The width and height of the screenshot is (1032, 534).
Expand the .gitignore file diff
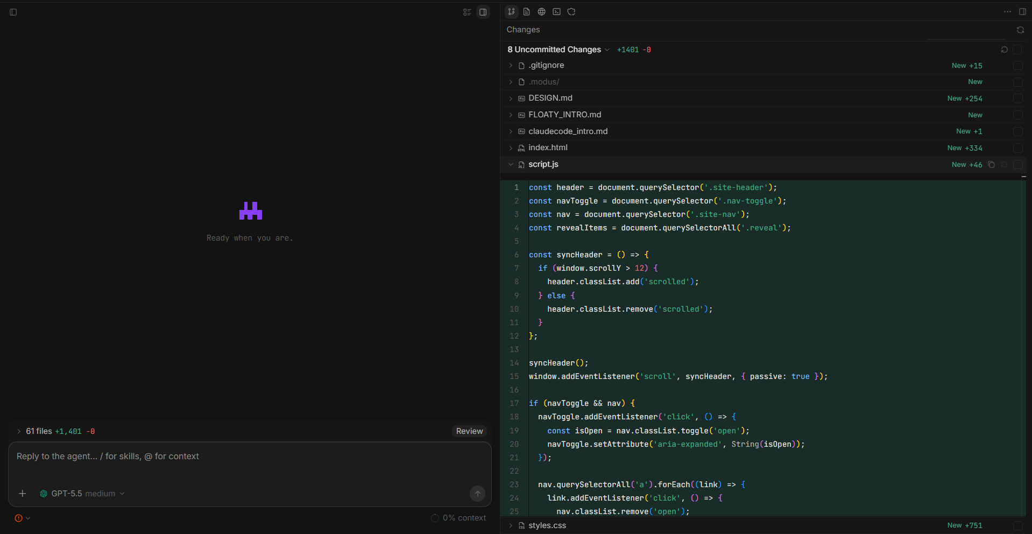point(511,66)
